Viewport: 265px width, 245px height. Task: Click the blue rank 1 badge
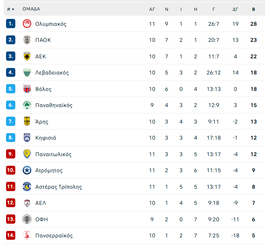coord(10,24)
